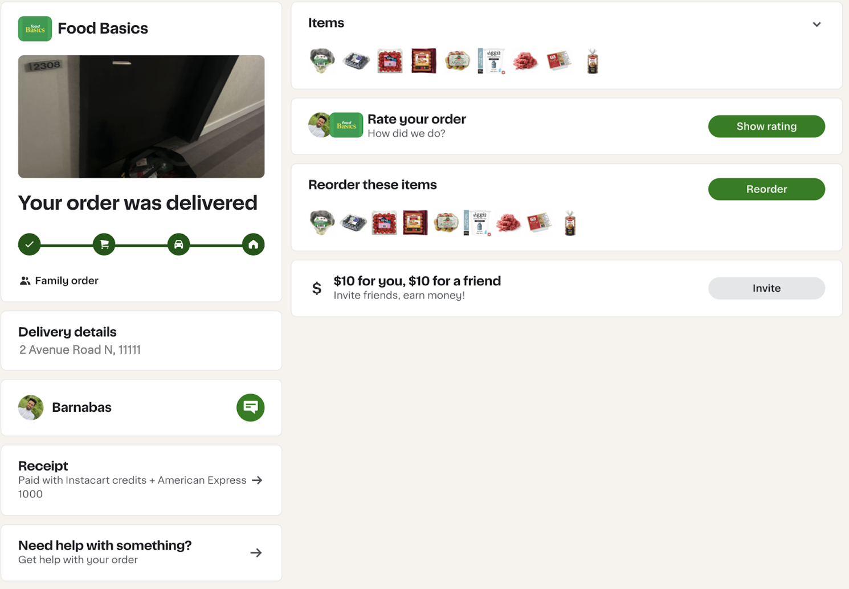The height and width of the screenshot is (589, 849).
Task: Select Barnabas's profile avatar photo
Action: pyautogui.click(x=31, y=407)
